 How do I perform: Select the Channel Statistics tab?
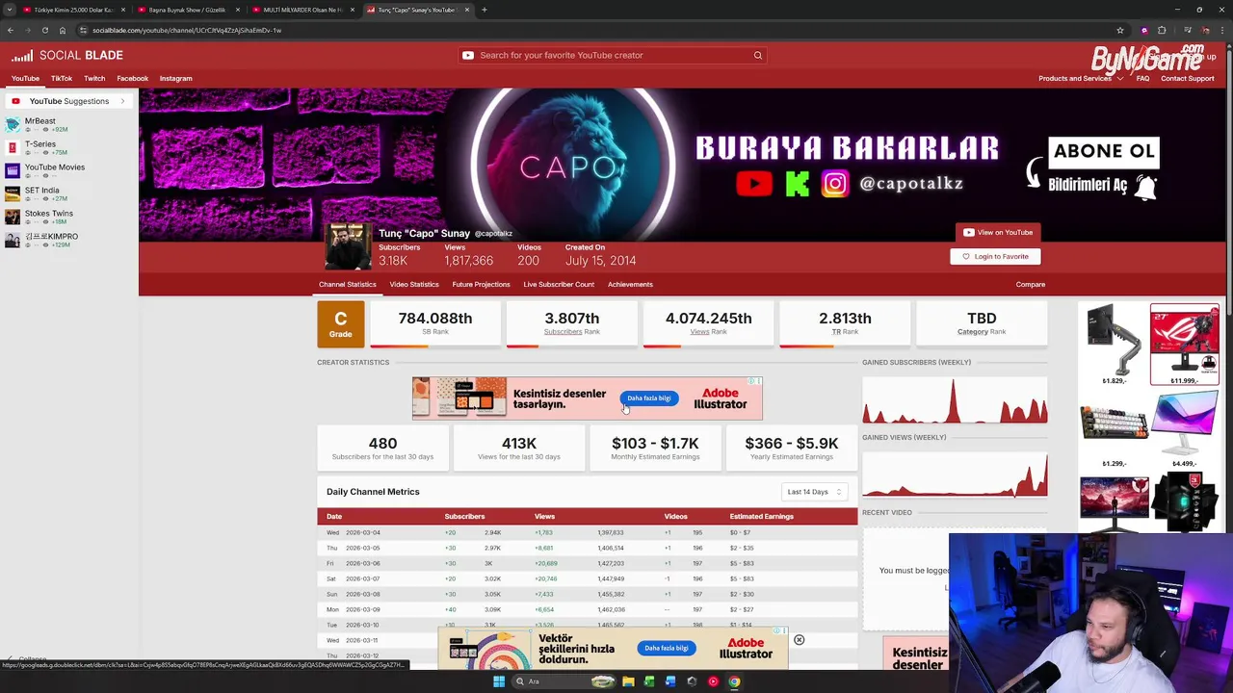[348, 284]
